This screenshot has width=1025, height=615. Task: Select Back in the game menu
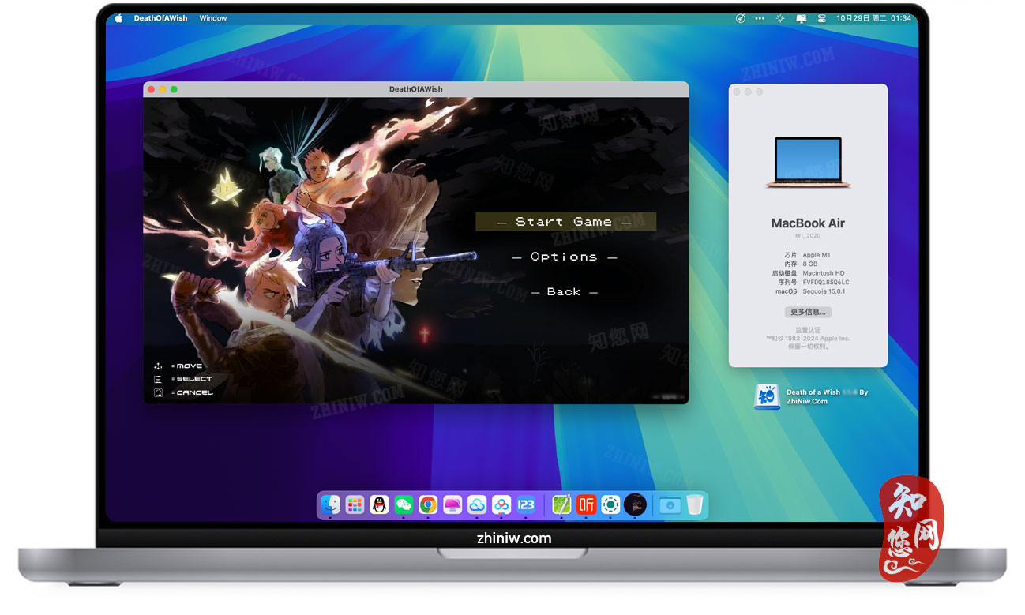pos(565,291)
